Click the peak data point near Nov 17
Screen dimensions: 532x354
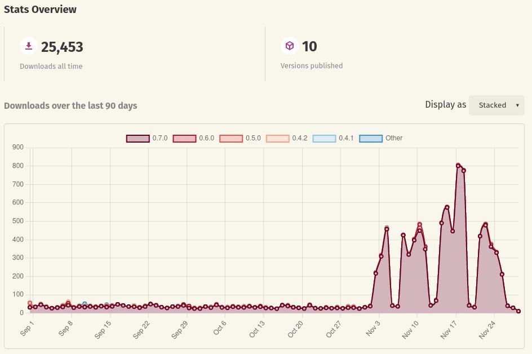pyautogui.click(x=457, y=165)
